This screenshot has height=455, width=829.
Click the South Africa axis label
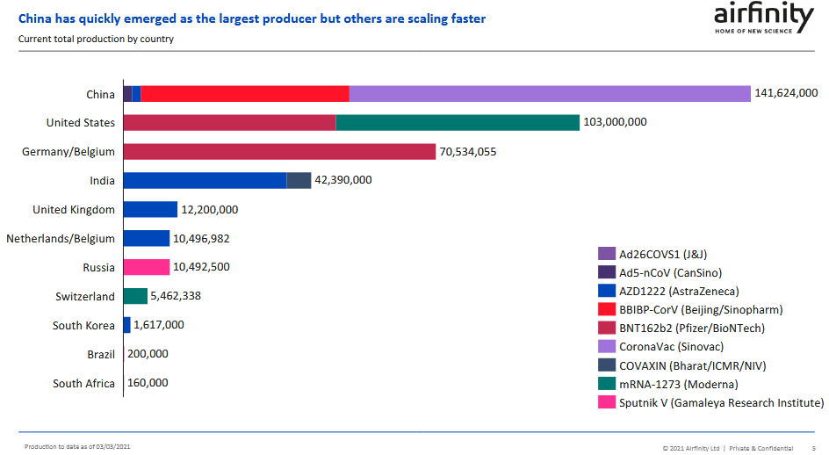tap(83, 383)
